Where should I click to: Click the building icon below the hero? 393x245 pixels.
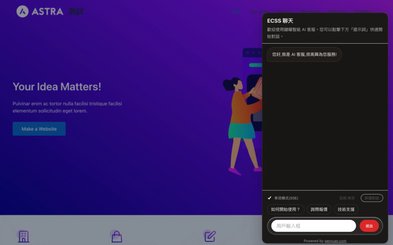click(x=23, y=236)
